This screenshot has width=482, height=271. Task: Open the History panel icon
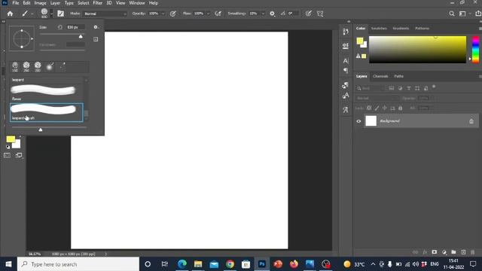[346, 32]
